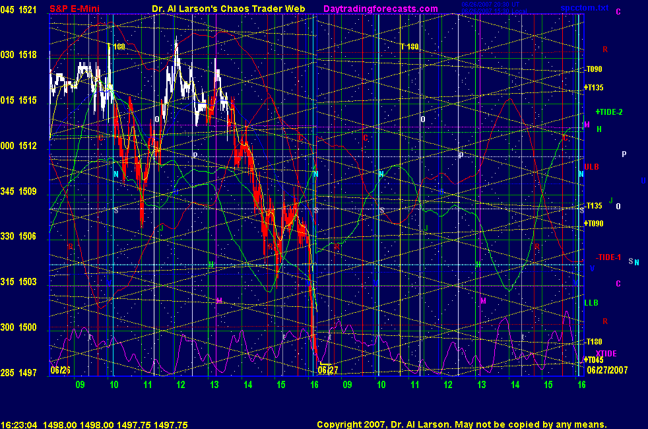
Task: Click the green LLB label
Action: pos(591,302)
